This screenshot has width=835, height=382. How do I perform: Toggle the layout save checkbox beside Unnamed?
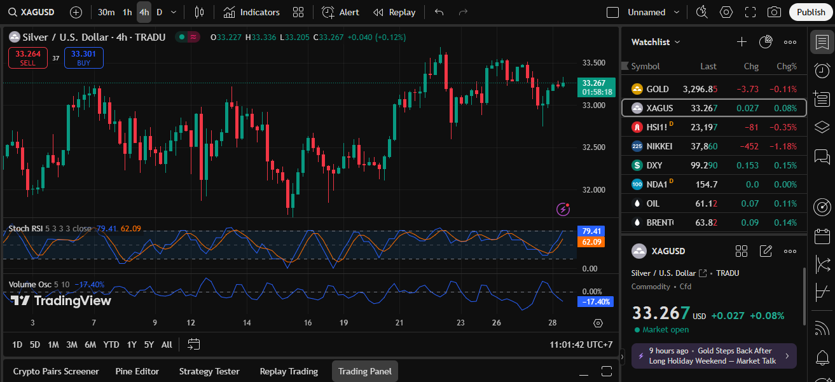coord(612,12)
